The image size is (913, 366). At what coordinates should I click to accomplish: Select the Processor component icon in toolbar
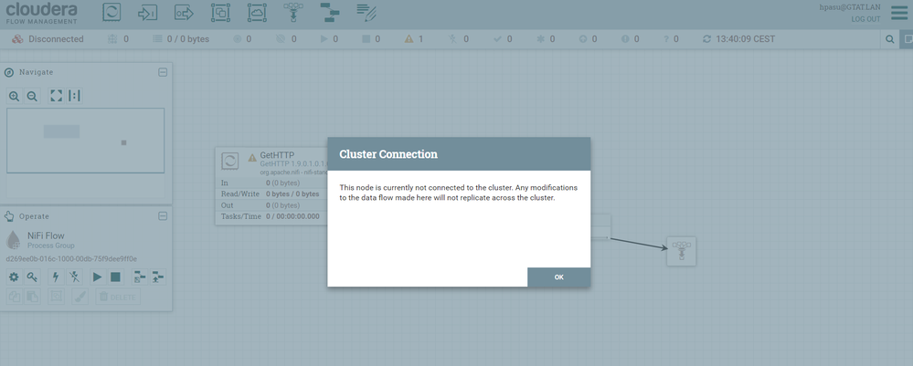point(111,12)
